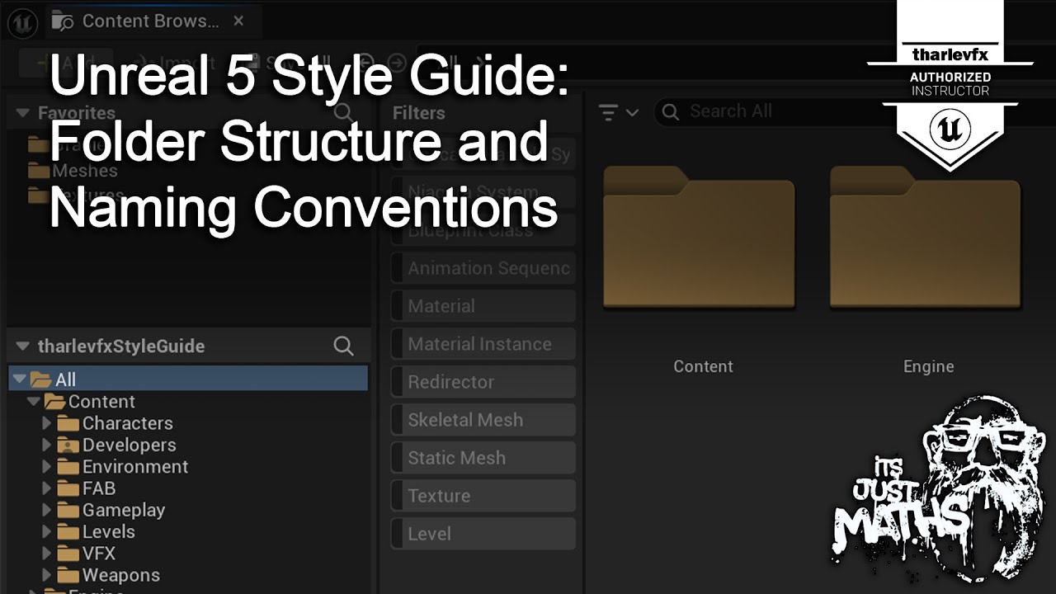This screenshot has height=594, width=1056.
Task: Select the Environment folder
Action: 123,466
